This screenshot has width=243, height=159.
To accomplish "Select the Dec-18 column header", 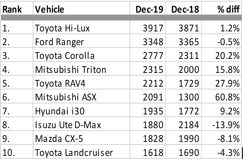I will [185, 10].
